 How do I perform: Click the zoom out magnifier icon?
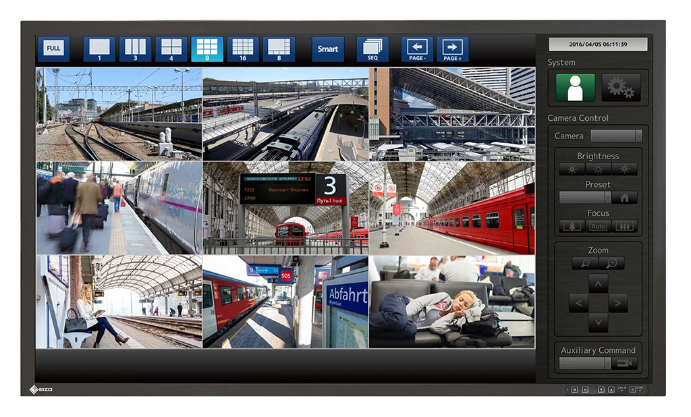click(x=584, y=263)
